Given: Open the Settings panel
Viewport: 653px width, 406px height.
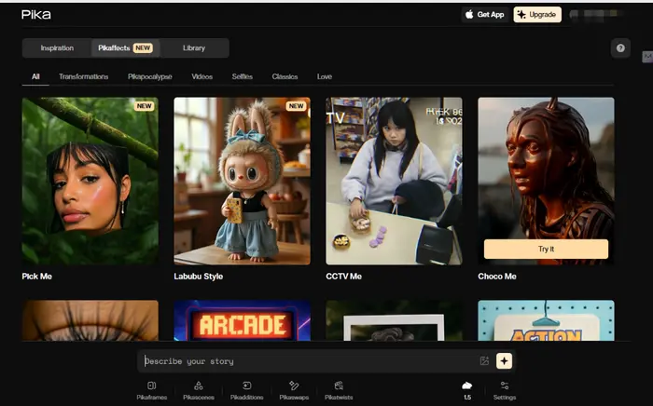Looking at the screenshot, I should [504, 389].
